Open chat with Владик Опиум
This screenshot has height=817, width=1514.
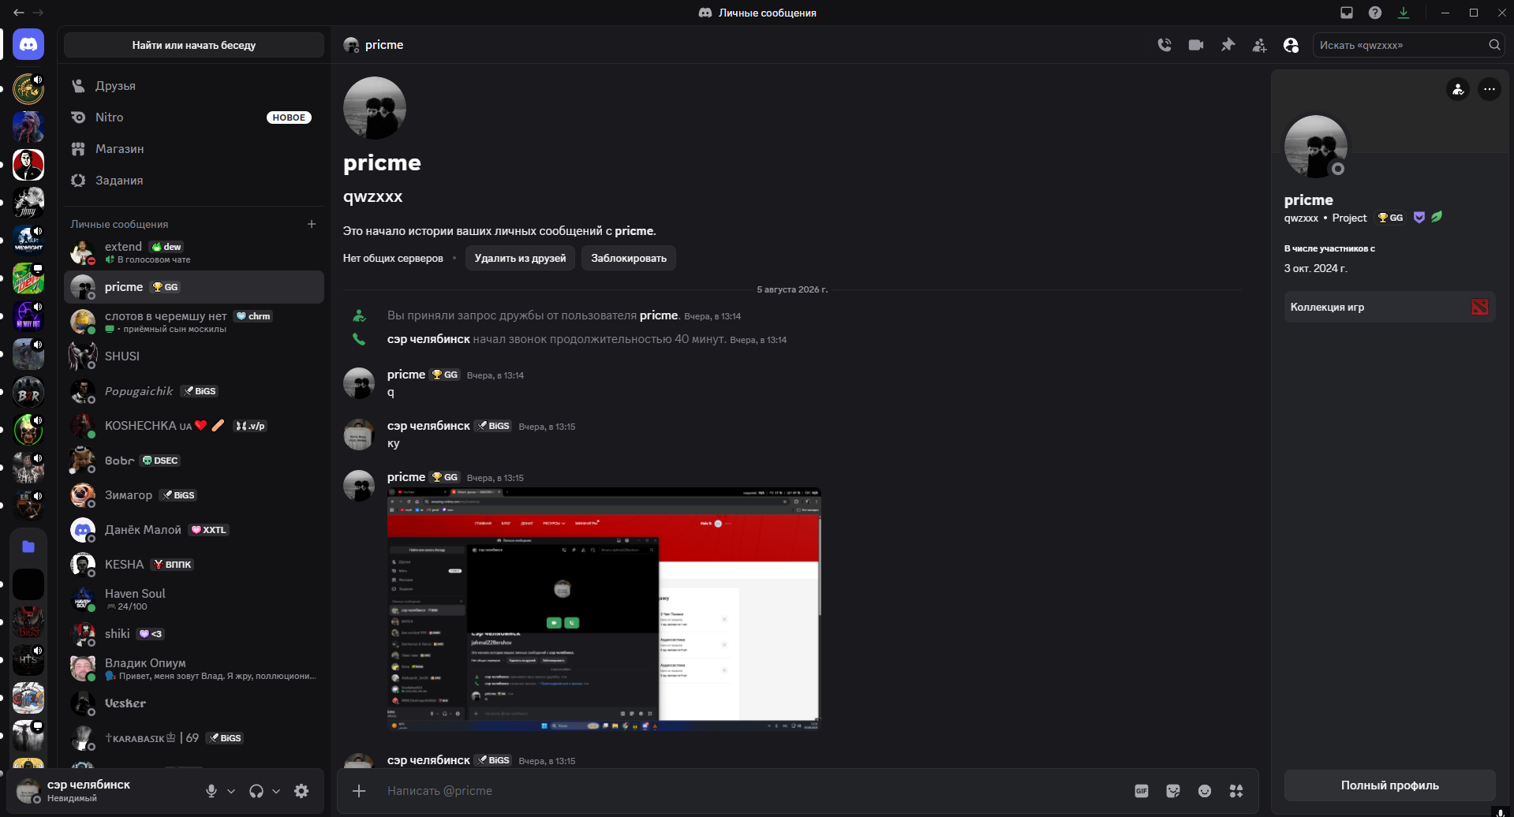pyautogui.click(x=194, y=669)
